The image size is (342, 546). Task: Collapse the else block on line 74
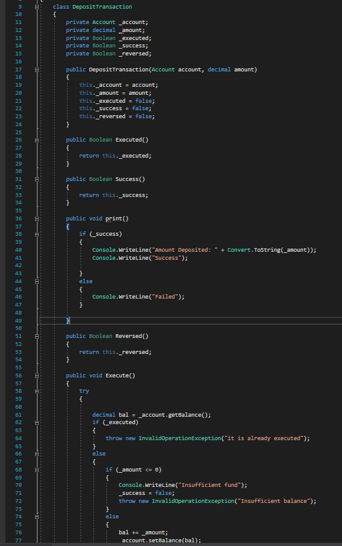pyautogui.click(x=37, y=517)
